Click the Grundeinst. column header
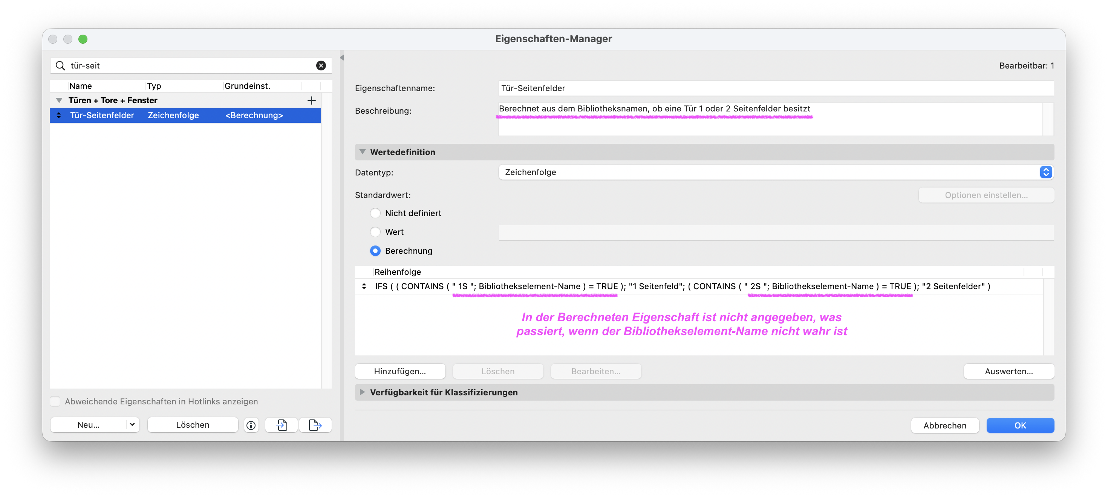 pos(262,86)
